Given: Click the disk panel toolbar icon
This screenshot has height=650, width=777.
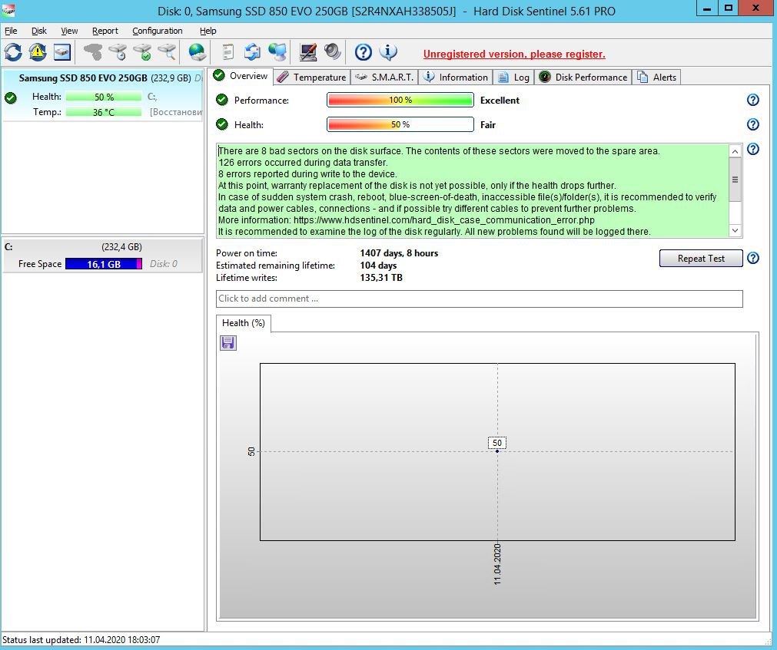Looking at the screenshot, I should click(x=62, y=52).
